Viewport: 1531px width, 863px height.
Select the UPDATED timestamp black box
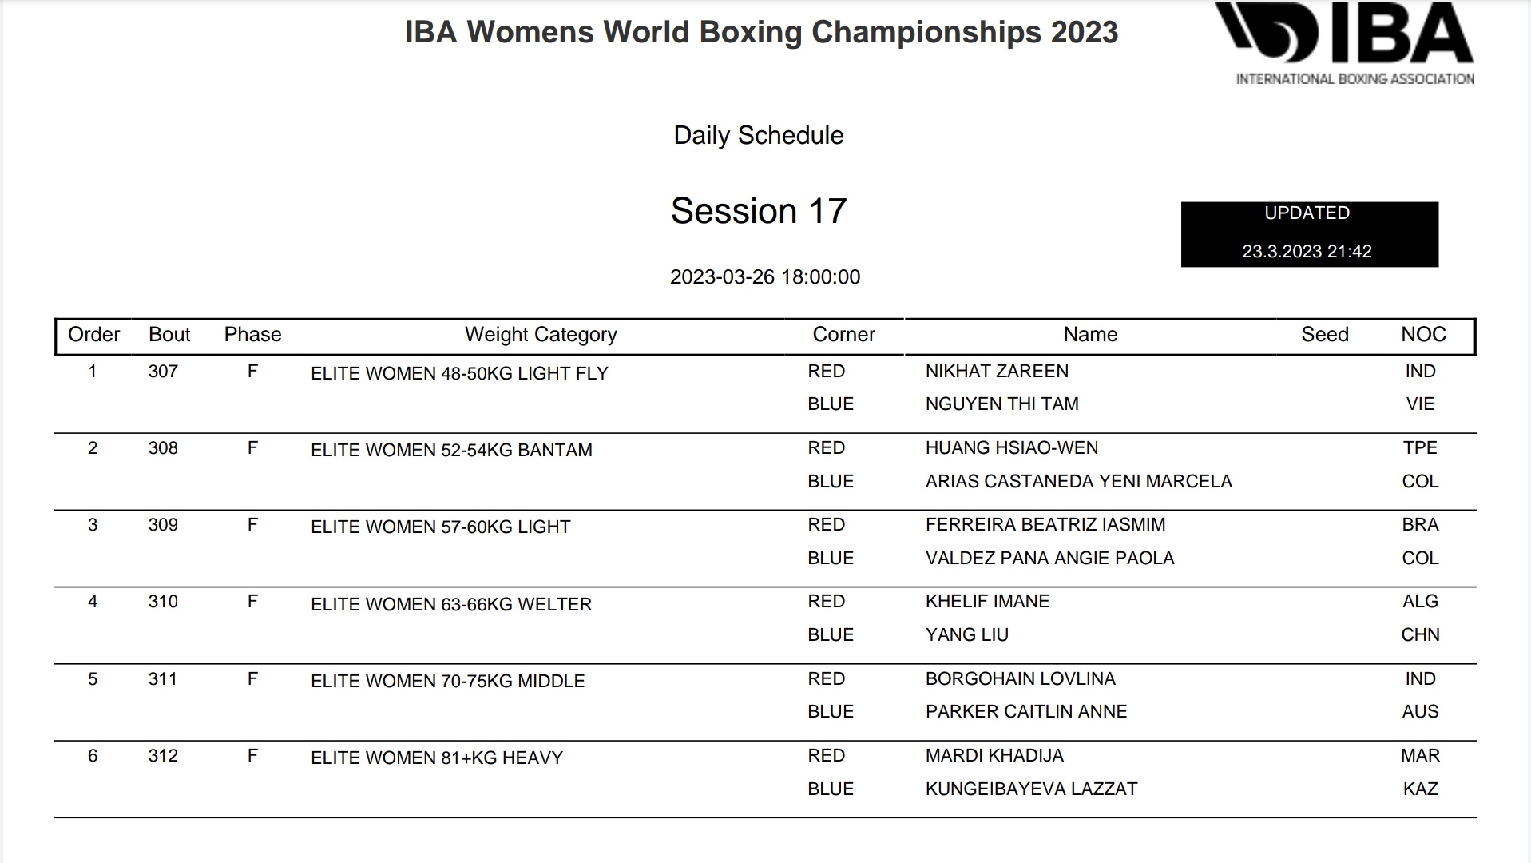pyautogui.click(x=1309, y=234)
